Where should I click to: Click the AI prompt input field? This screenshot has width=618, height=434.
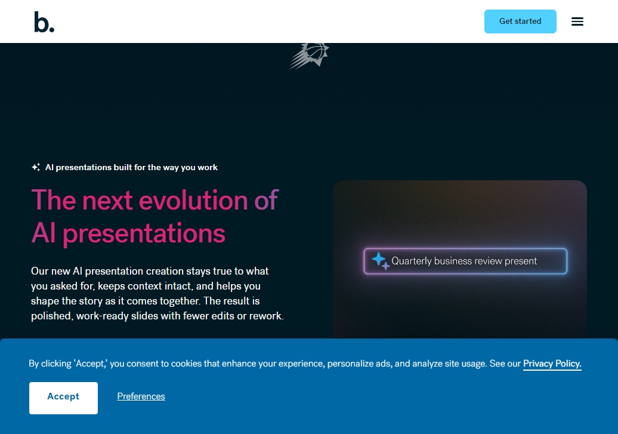pos(465,261)
